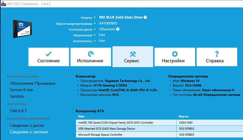Screen dimensions: 243x140
Task: Click the Версия column header in the ATA table
Action: [184, 116]
